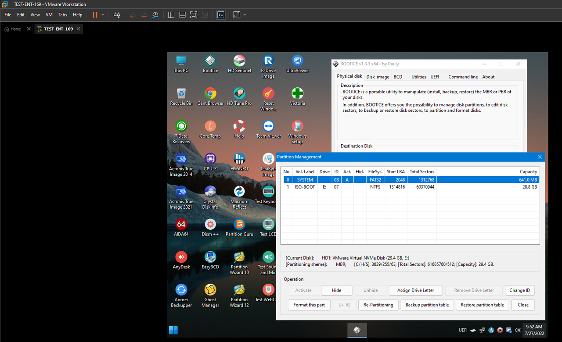The width and height of the screenshot is (562, 342).
Task: Switch to BOOTICE UEFI tab
Action: pyautogui.click(x=435, y=77)
